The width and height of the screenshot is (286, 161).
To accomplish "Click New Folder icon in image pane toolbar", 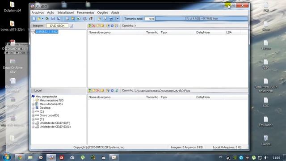I will point(98,26).
